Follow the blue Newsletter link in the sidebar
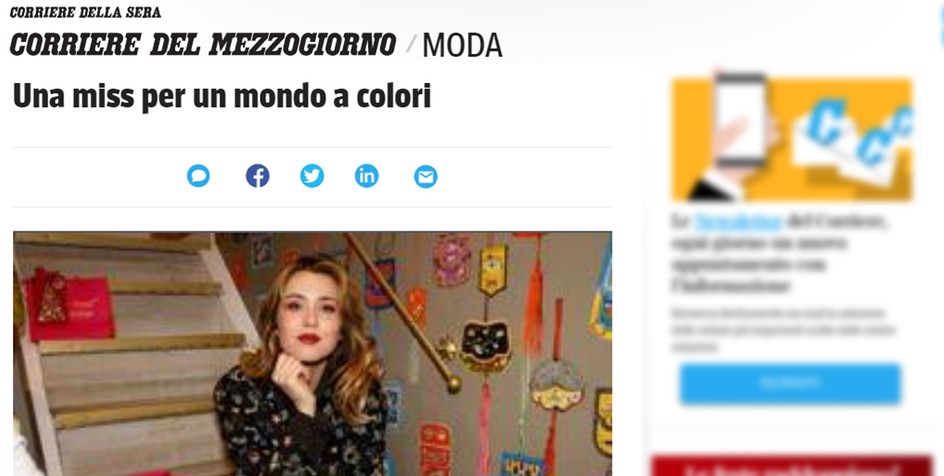 point(738,221)
